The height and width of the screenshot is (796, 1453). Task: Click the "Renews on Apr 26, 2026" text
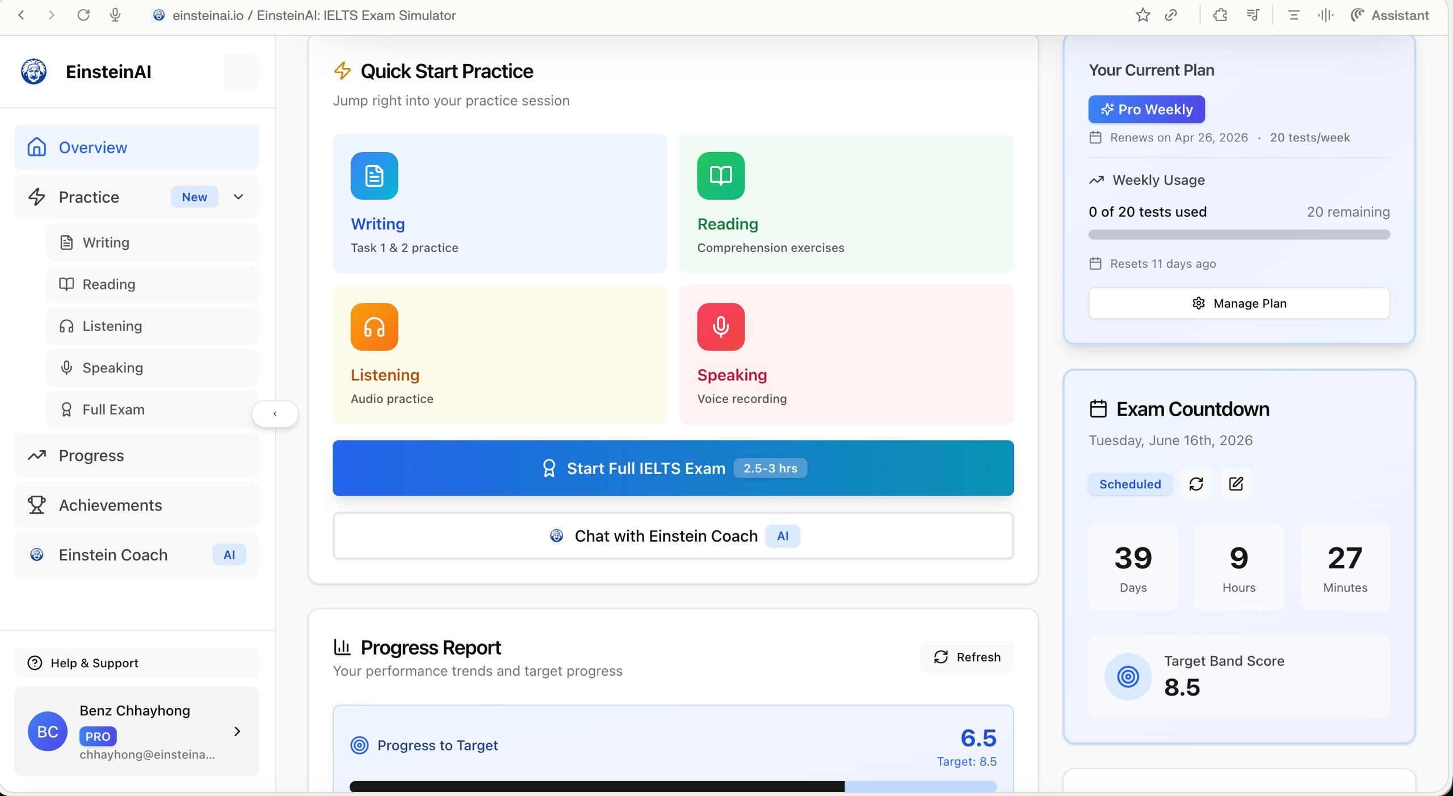tap(1179, 137)
